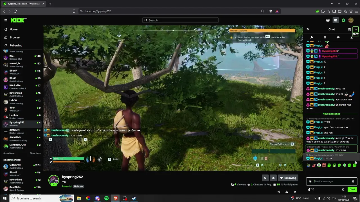Screen dimensions: 360x202
Task: Click the flyspring252 streamer avatar
Action: click(53, 180)
